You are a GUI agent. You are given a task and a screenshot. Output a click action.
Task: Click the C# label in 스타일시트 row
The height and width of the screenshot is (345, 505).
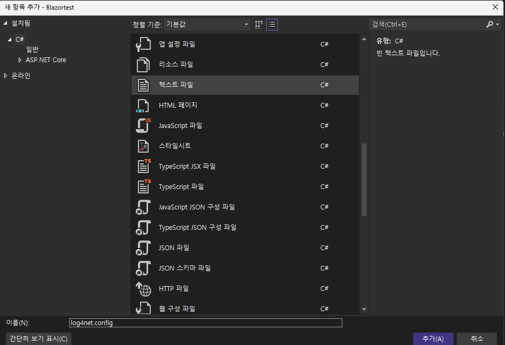324,146
